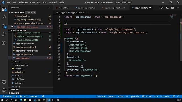Open Microsoft Edge from taskbar
The width and height of the screenshot is (182, 102).
click(x=21, y=100)
